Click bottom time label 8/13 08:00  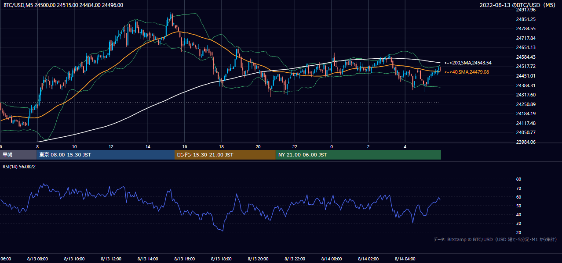pos(37,259)
